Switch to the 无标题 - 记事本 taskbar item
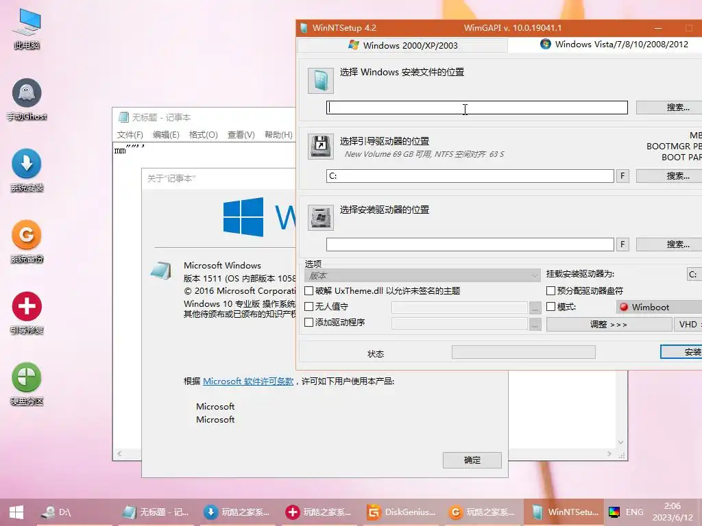The image size is (702, 526). (156, 512)
